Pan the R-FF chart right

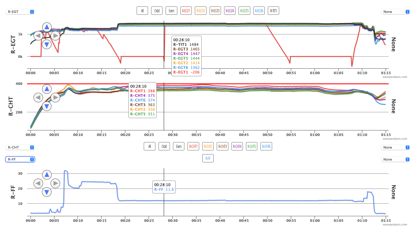point(55,184)
